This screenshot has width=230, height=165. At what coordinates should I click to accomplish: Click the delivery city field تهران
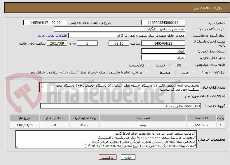coord(163,57)
